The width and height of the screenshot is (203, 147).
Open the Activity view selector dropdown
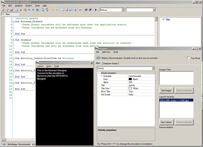tap(153, 68)
